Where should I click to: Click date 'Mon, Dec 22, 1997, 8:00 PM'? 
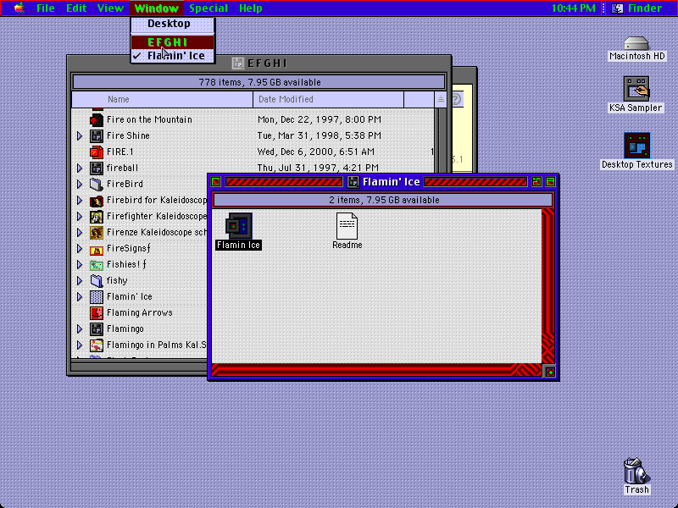click(x=320, y=119)
